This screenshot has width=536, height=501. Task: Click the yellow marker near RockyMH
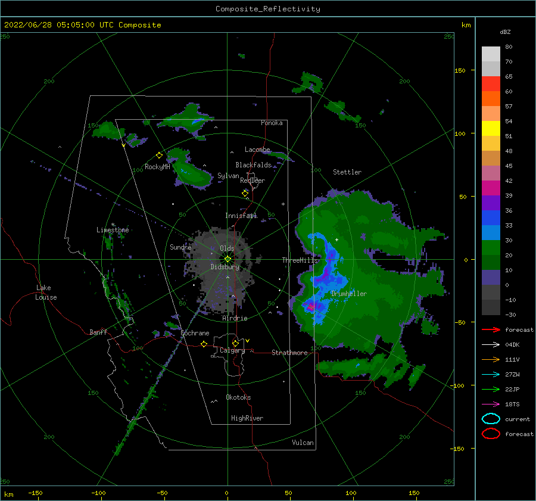(x=159, y=155)
